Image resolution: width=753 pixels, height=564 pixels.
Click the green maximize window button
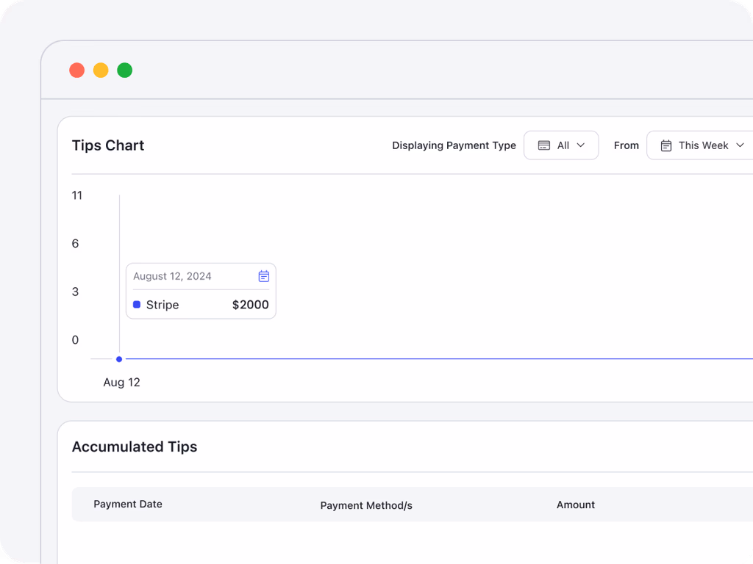(125, 70)
